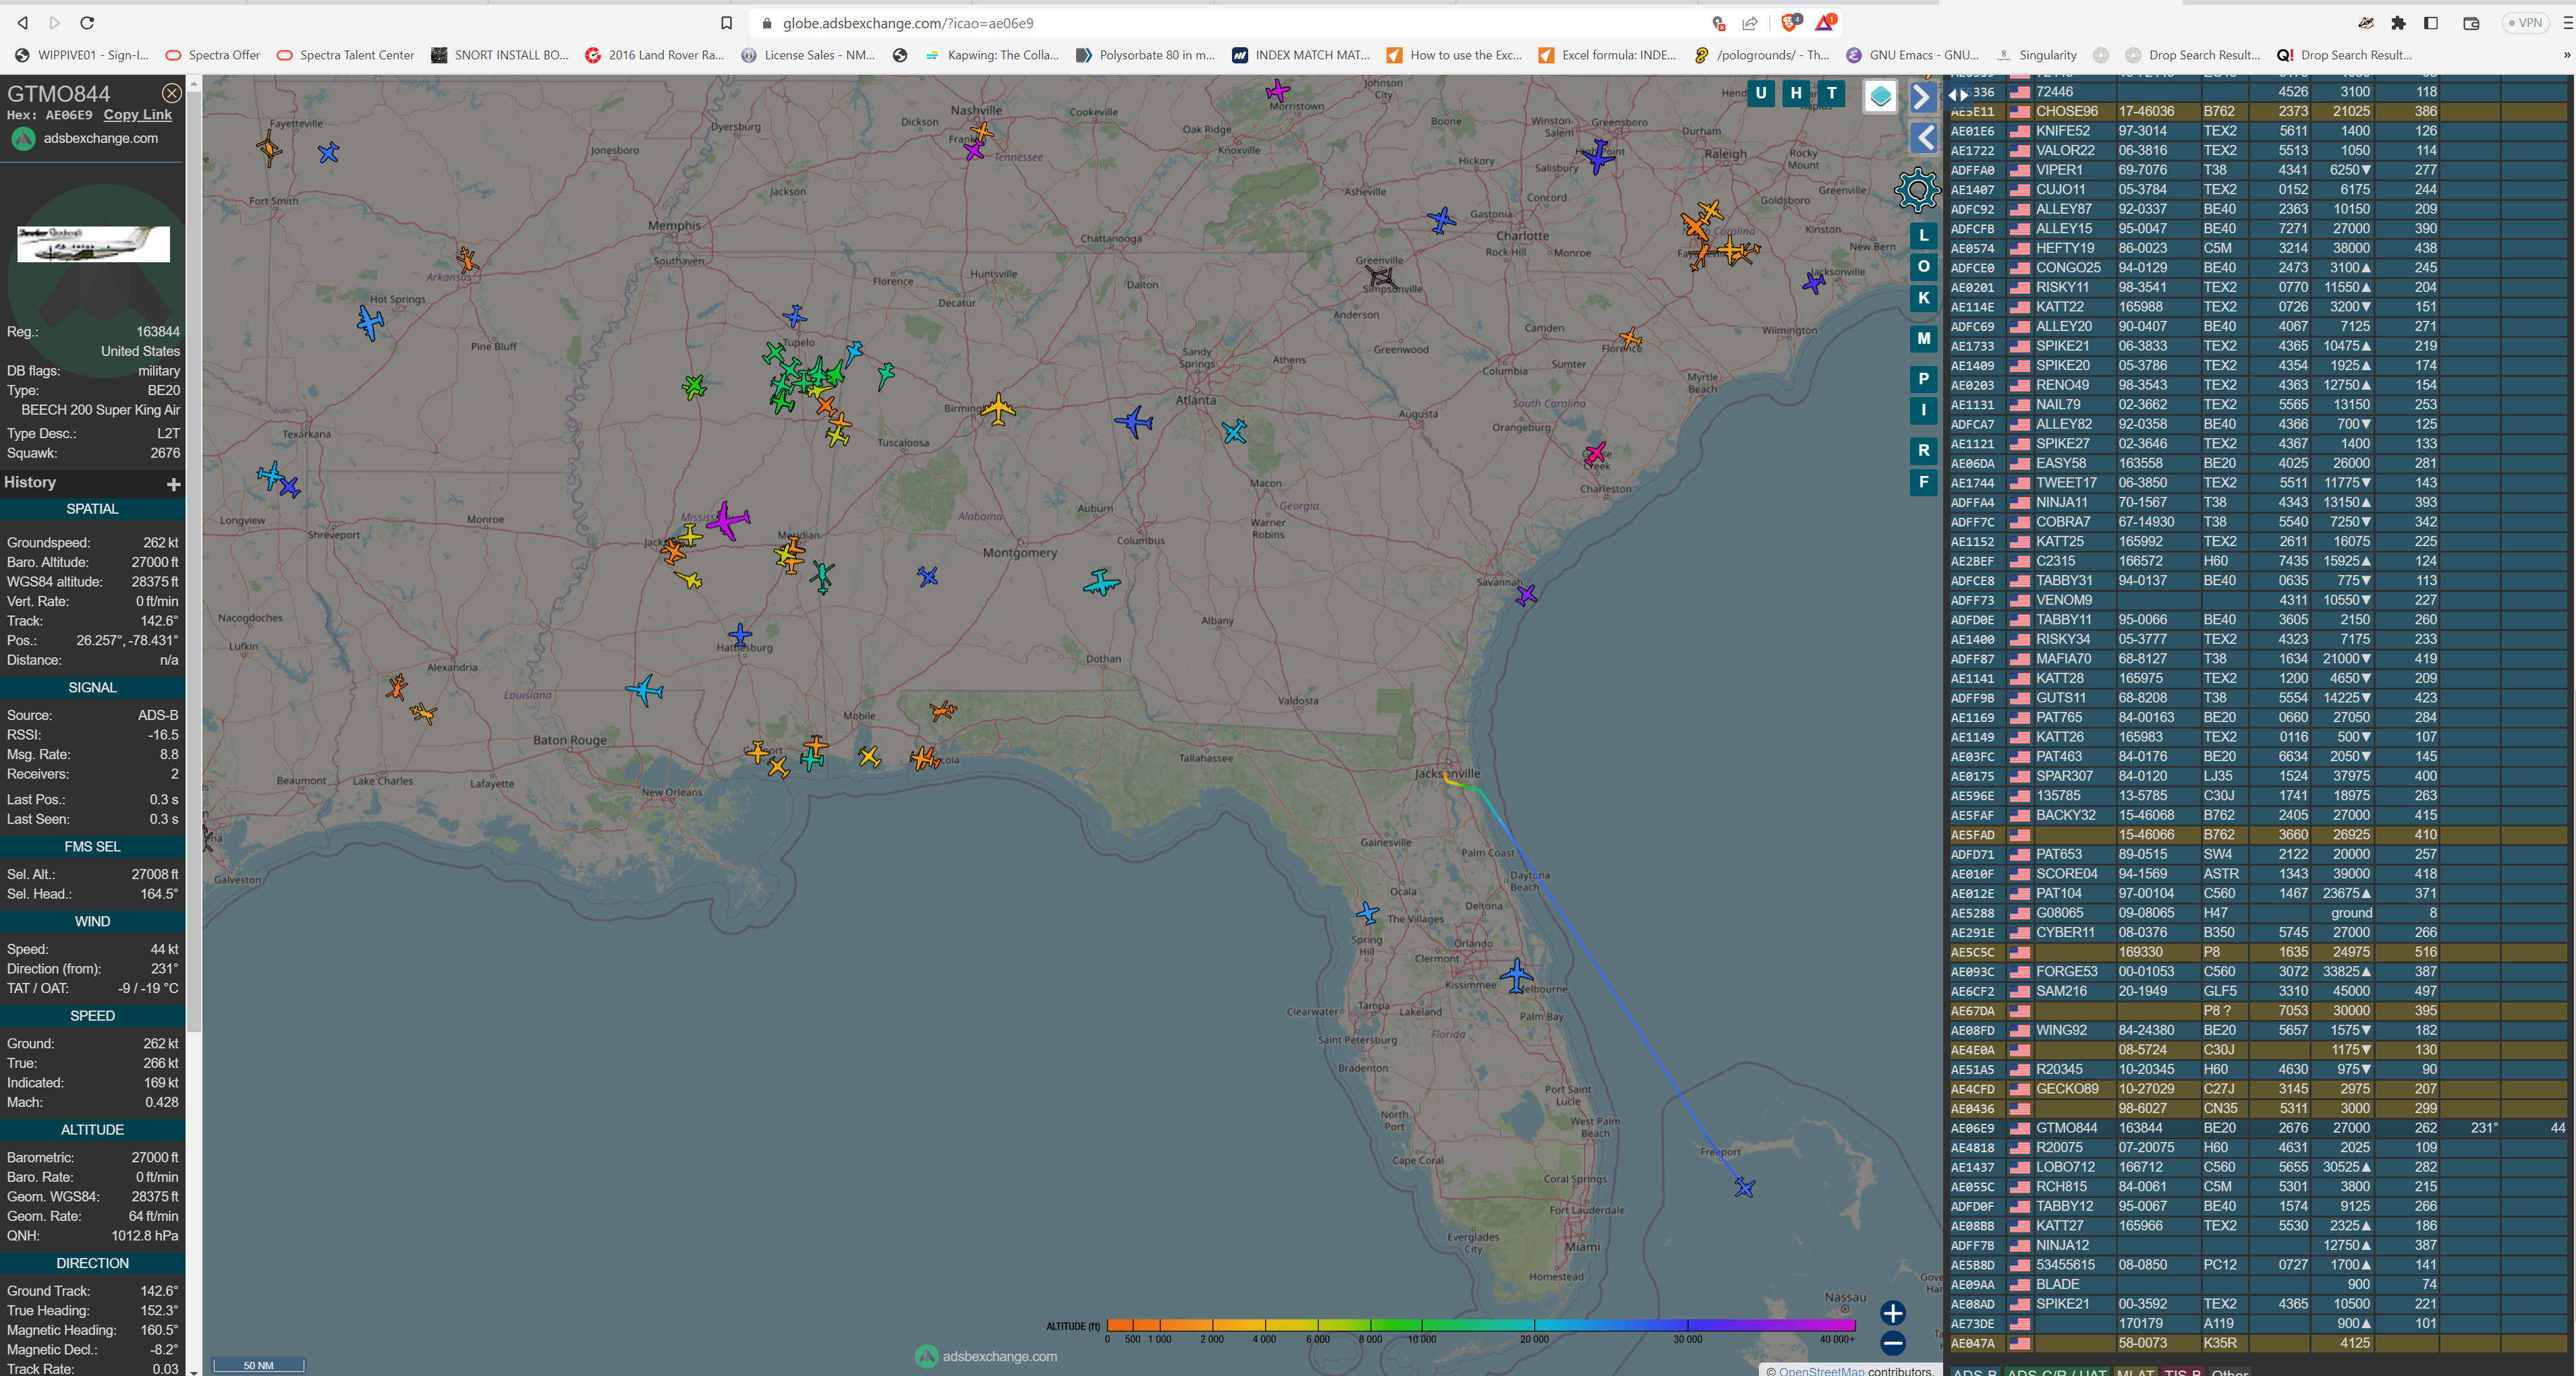Open the GNU Emacs bookmark
2576x1376 pixels.
1913,55
